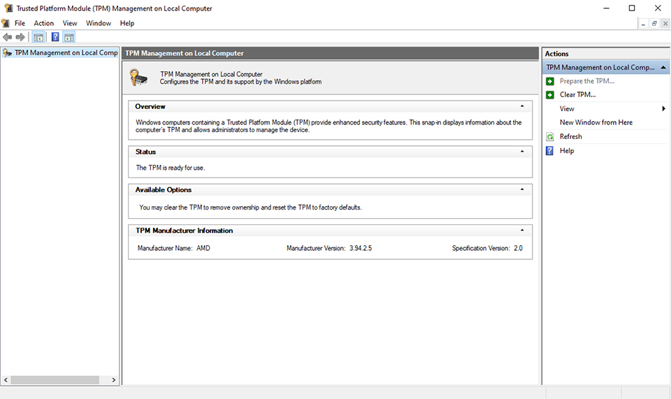
Task: Open the Window menu
Action: (99, 23)
